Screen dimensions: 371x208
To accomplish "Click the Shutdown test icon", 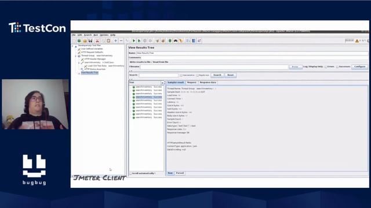I will 150,41.
